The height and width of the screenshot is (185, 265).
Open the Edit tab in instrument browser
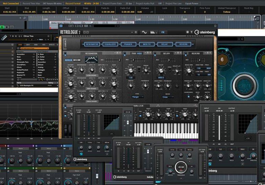28,45
